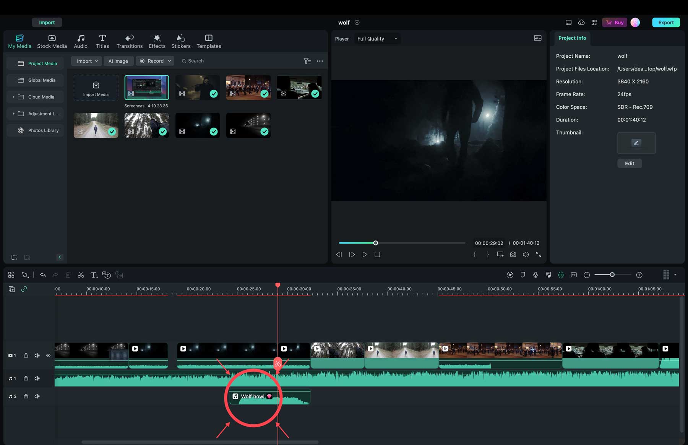Open the Audio Mixer icon
Screen dimensions: 688x445
548,275
